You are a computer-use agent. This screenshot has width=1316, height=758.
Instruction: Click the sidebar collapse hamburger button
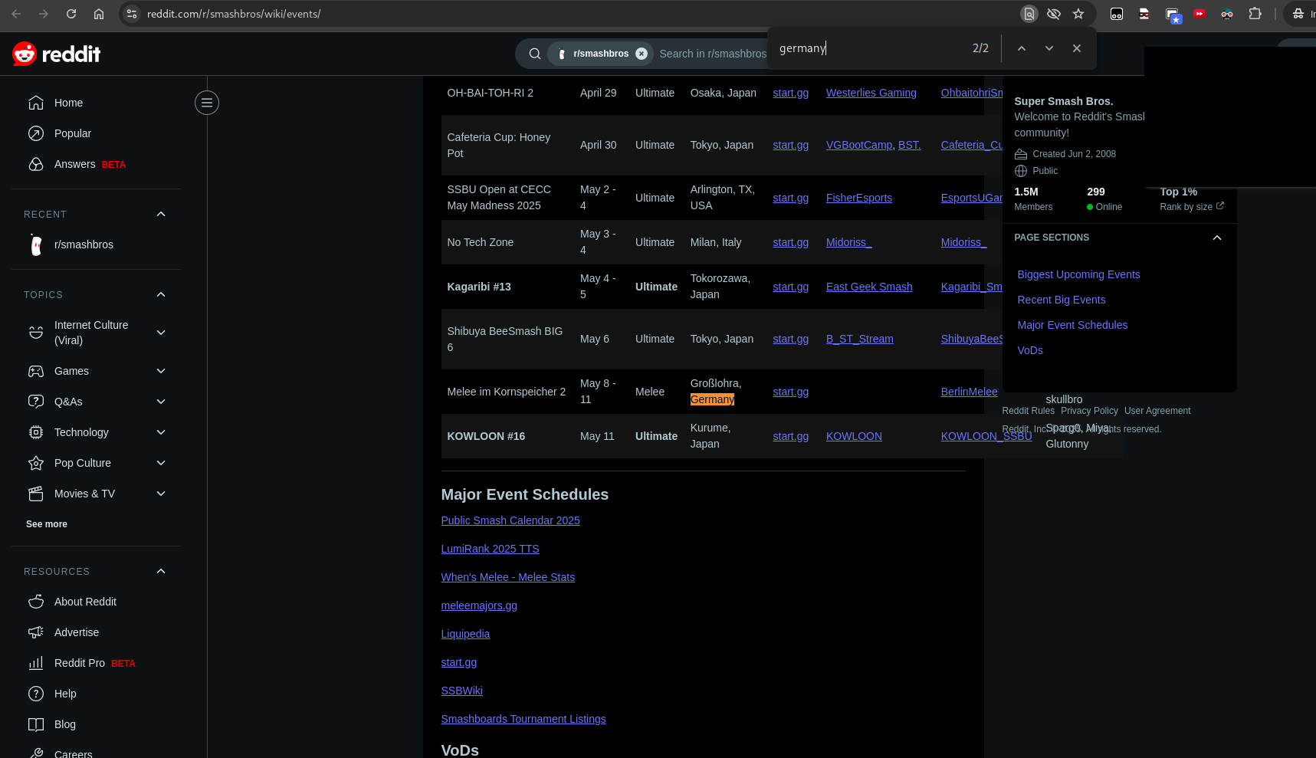coord(206,103)
